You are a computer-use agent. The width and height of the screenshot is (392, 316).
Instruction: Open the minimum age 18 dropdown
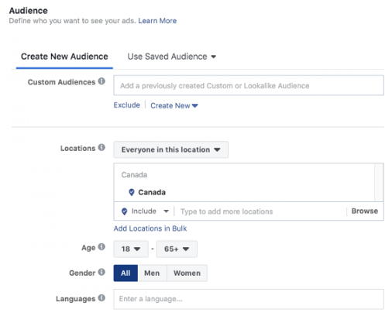coord(131,249)
